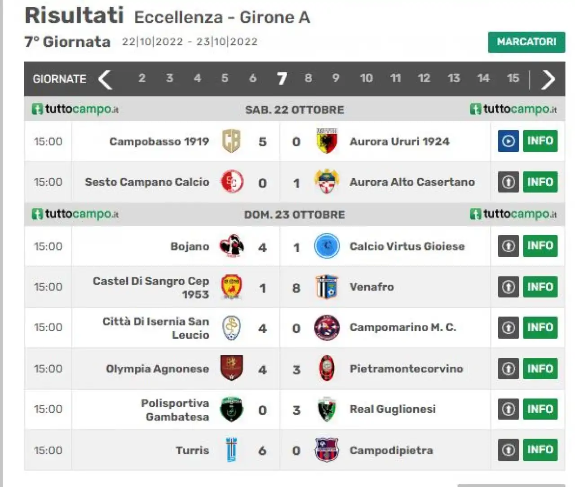The width and height of the screenshot is (575, 487).
Task: Click the Campodipietra team crest
Action: click(x=327, y=450)
